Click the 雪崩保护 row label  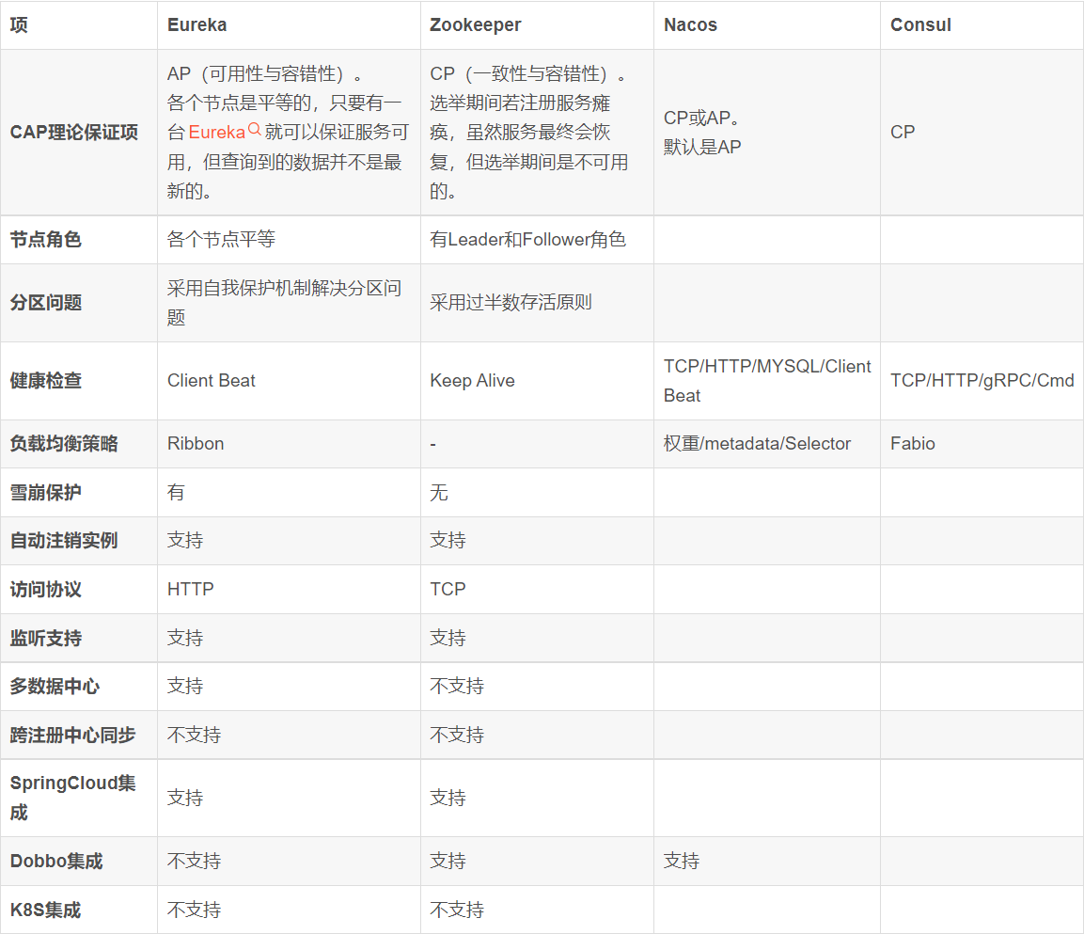46,493
